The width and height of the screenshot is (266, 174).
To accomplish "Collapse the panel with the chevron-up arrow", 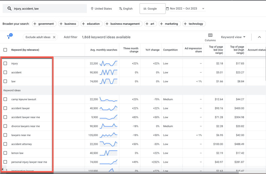I will pyautogui.click(x=259, y=37).
